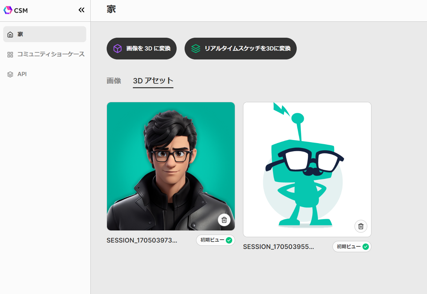Click the green layers icon on リアルタイムスケッチ button
The image size is (427, 294).
pos(195,49)
